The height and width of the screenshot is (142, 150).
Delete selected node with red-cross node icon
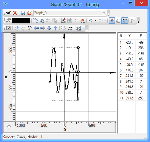click(x=83, y=20)
